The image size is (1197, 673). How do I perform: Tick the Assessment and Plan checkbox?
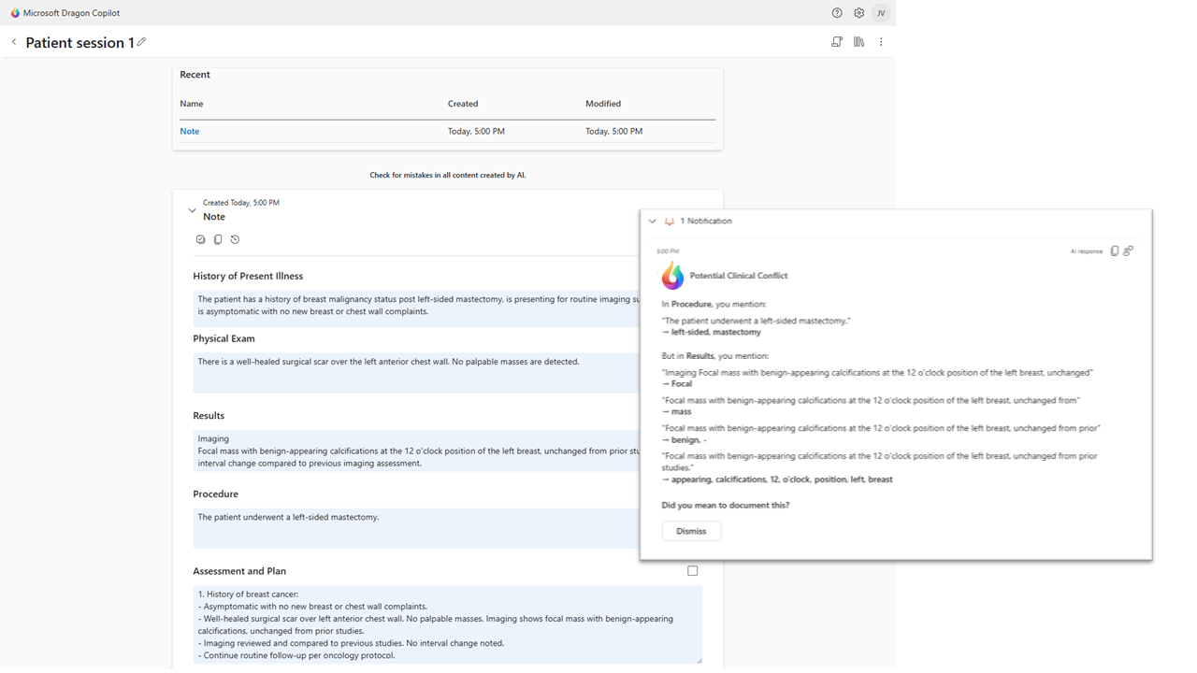coord(693,570)
